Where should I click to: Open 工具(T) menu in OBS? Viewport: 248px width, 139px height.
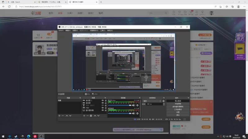[x=103, y=30]
